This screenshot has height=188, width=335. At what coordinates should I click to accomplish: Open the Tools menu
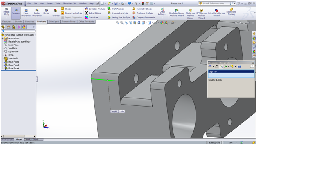(58, 4)
